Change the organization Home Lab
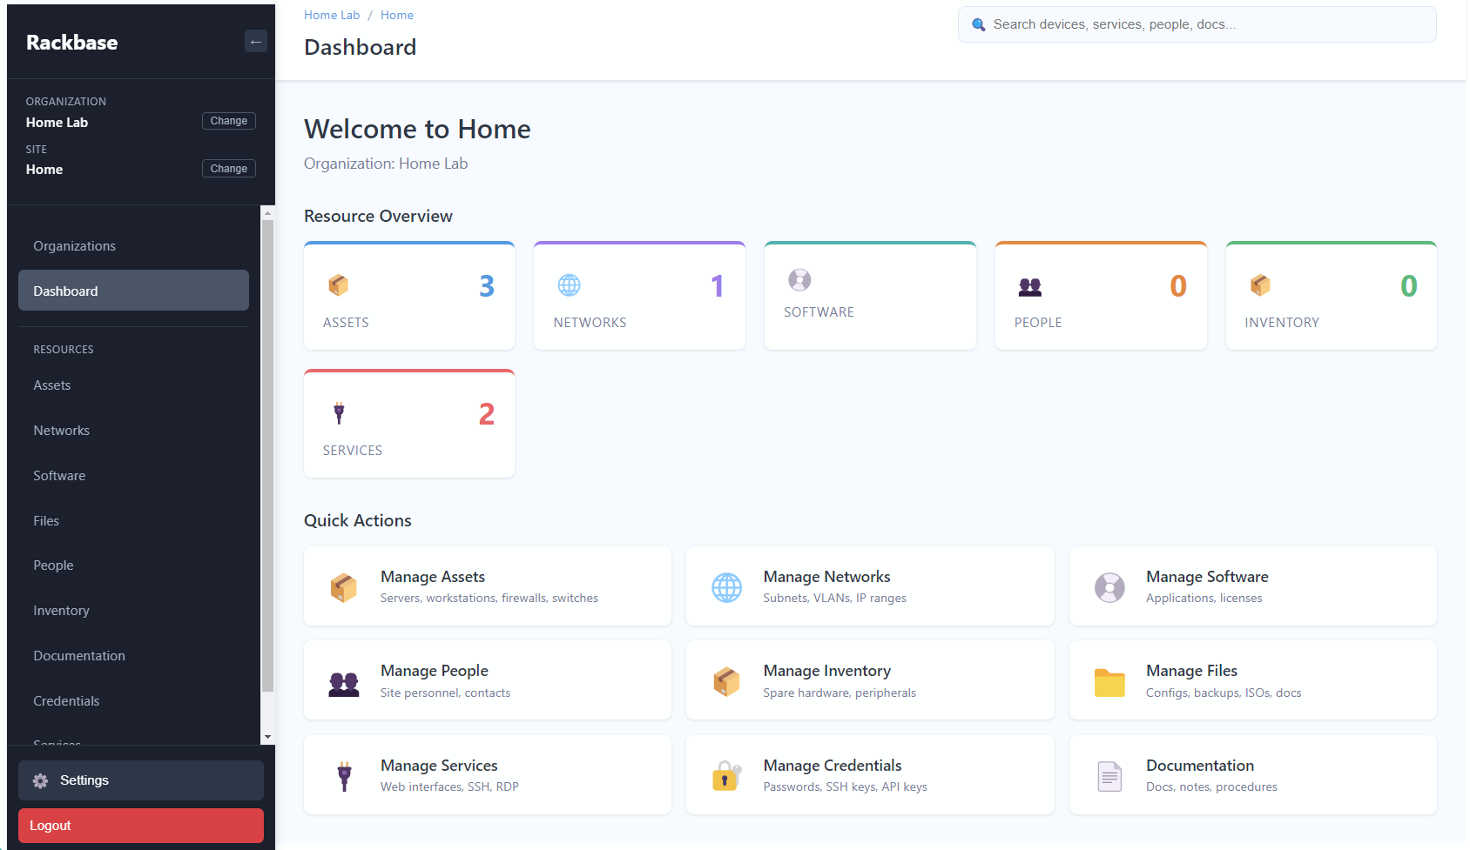This screenshot has height=850, width=1470. (229, 121)
